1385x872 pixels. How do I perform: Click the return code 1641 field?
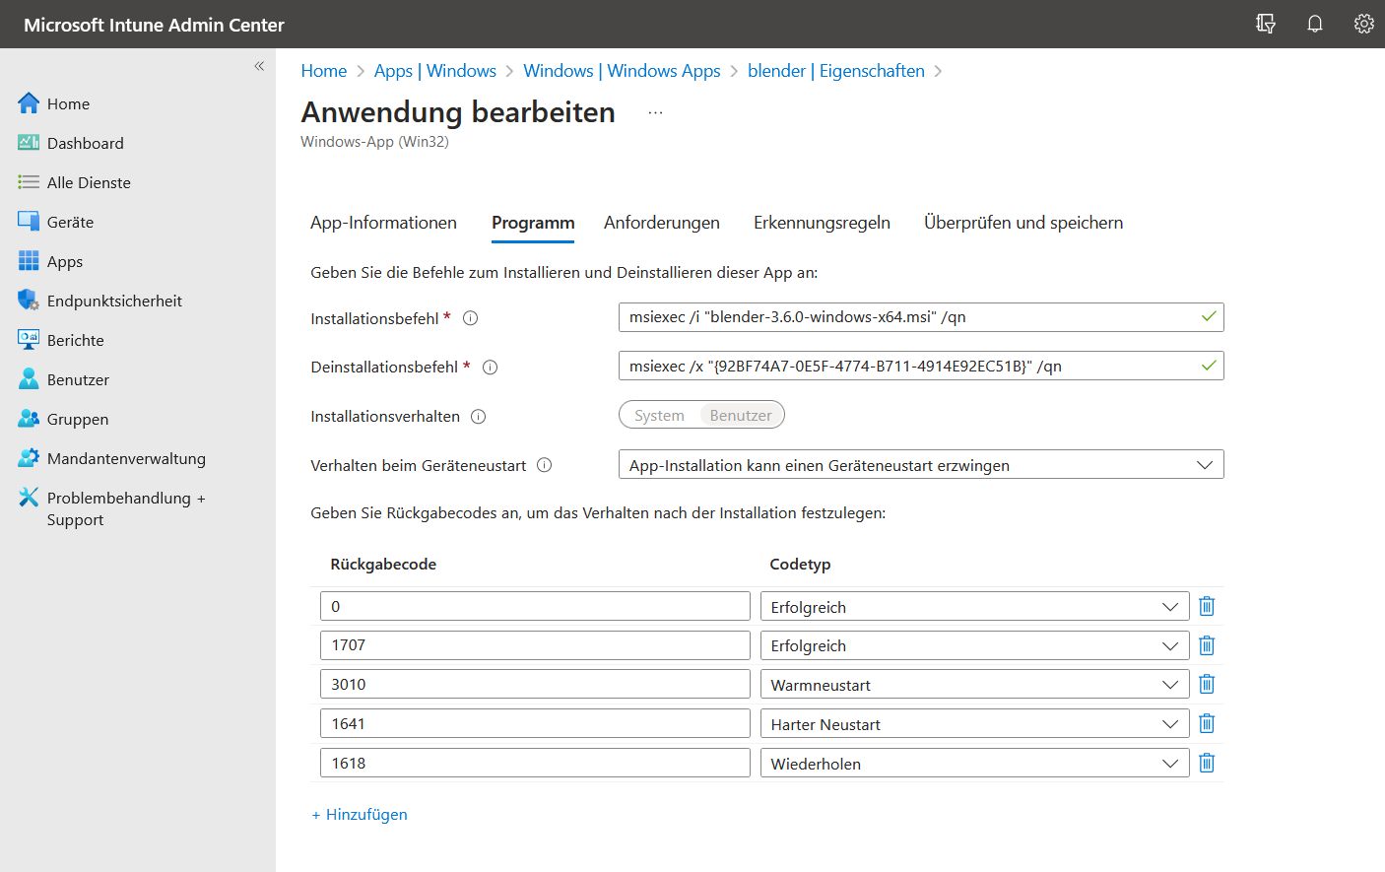coord(535,724)
